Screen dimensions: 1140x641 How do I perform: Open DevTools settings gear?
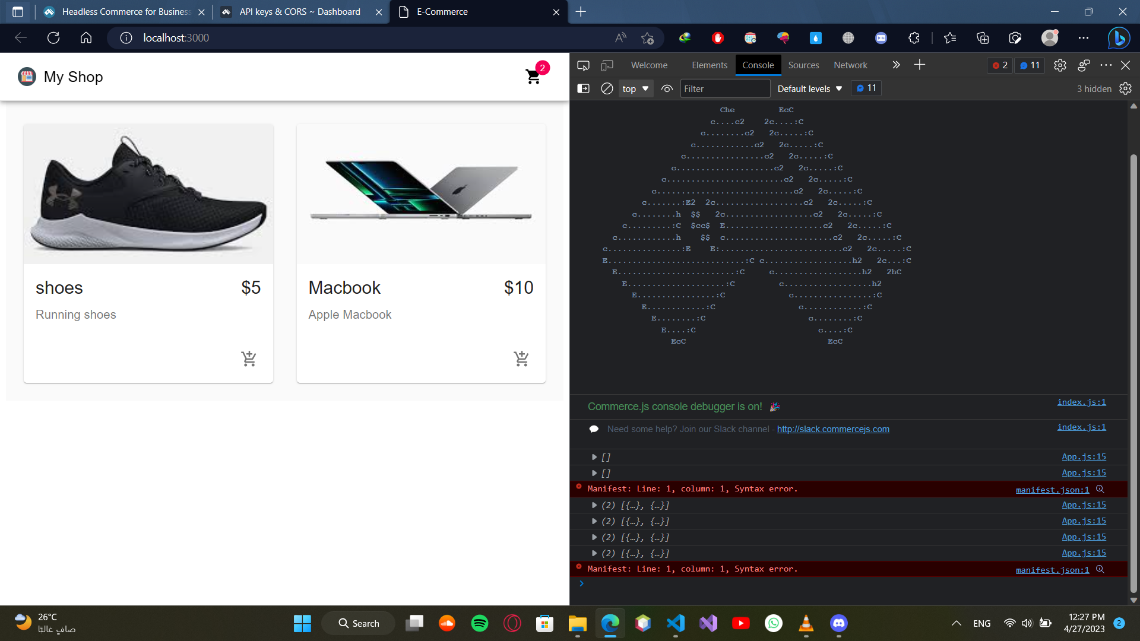click(x=1060, y=65)
